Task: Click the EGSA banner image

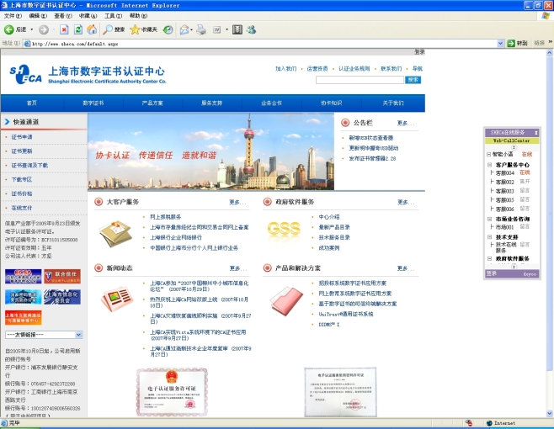Action: click(23, 276)
